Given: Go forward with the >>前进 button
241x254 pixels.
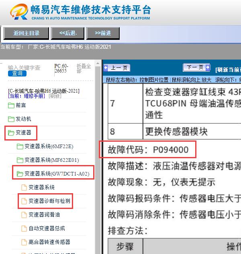Looking at the screenshot, I should pyautogui.click(x=103, y=33).
